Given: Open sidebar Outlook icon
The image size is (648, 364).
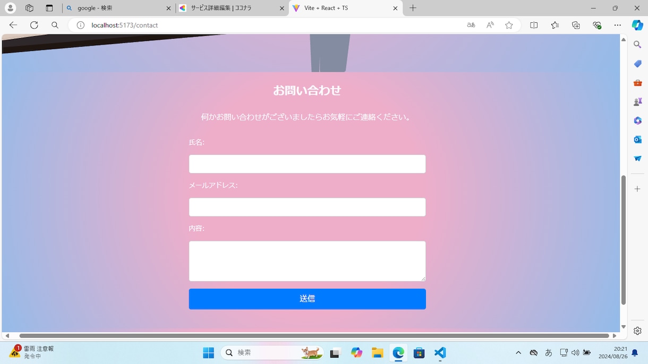Looking at the screenshot, I should [637, 140].
